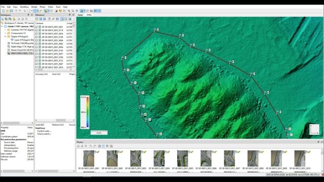Select the Tie Points item in Workspace tree
The width and height of the screenshot is (324, 182).
click(20, 43)
